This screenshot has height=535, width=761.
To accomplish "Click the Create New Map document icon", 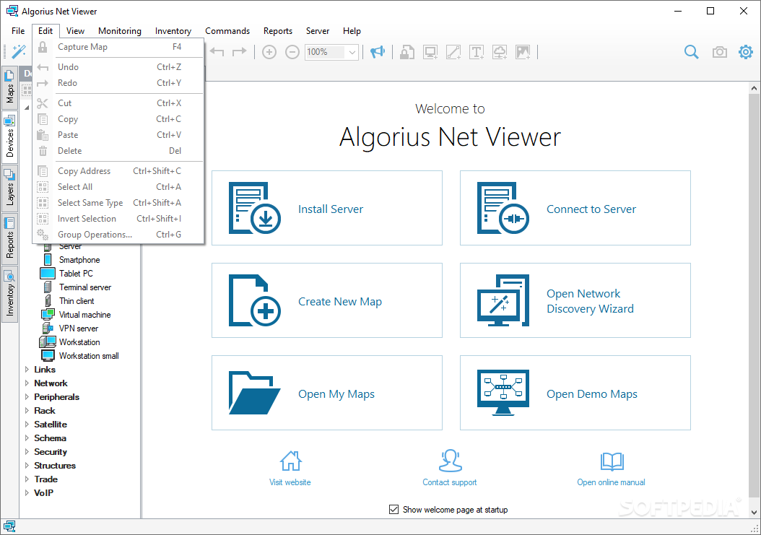I will [255, 300].
